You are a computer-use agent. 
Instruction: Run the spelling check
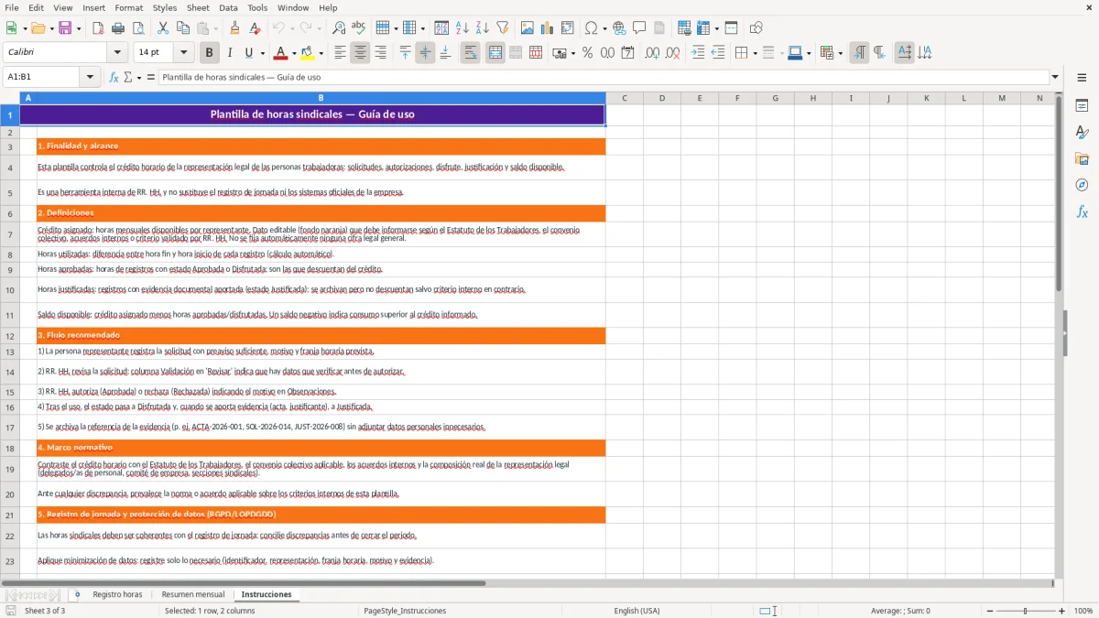[359, 28]
